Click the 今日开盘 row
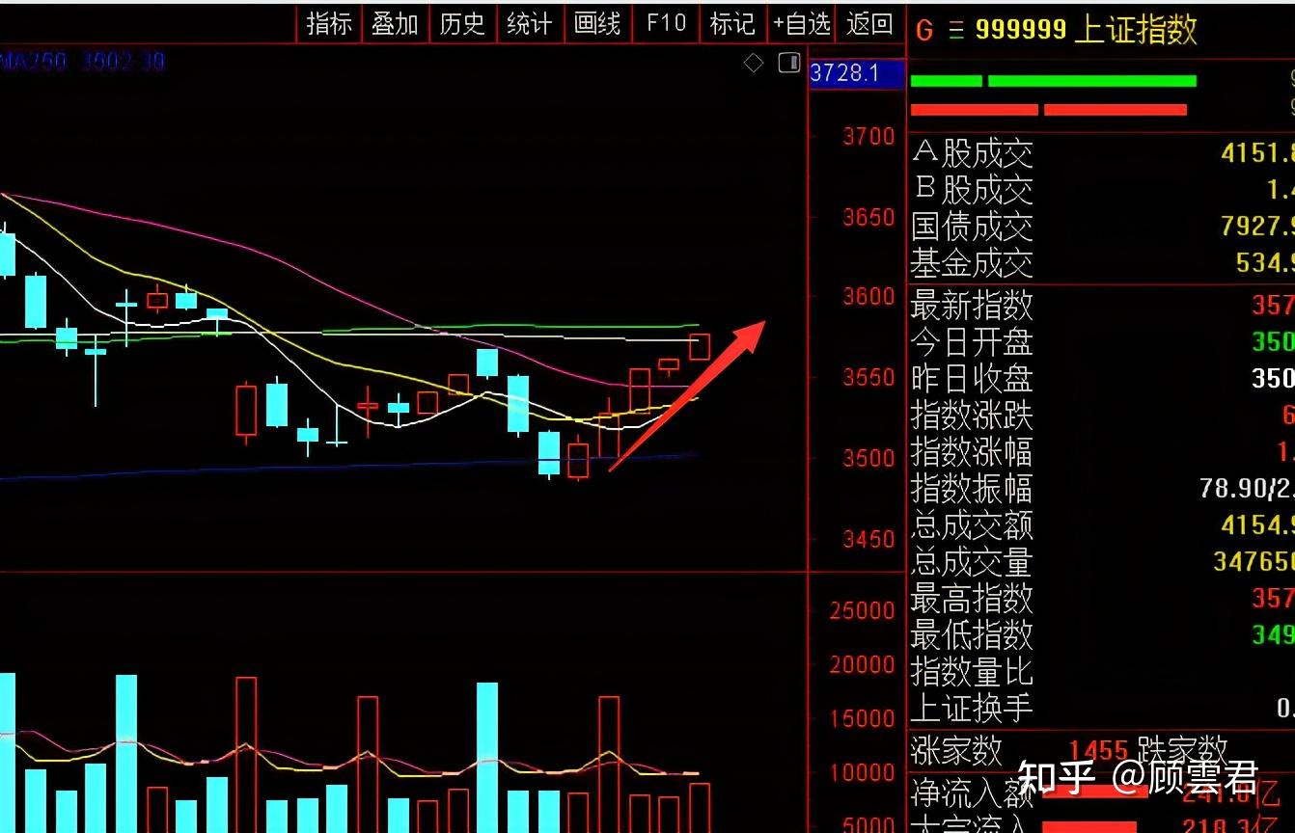This screenshot has height=833, width=1295. 1102,341
